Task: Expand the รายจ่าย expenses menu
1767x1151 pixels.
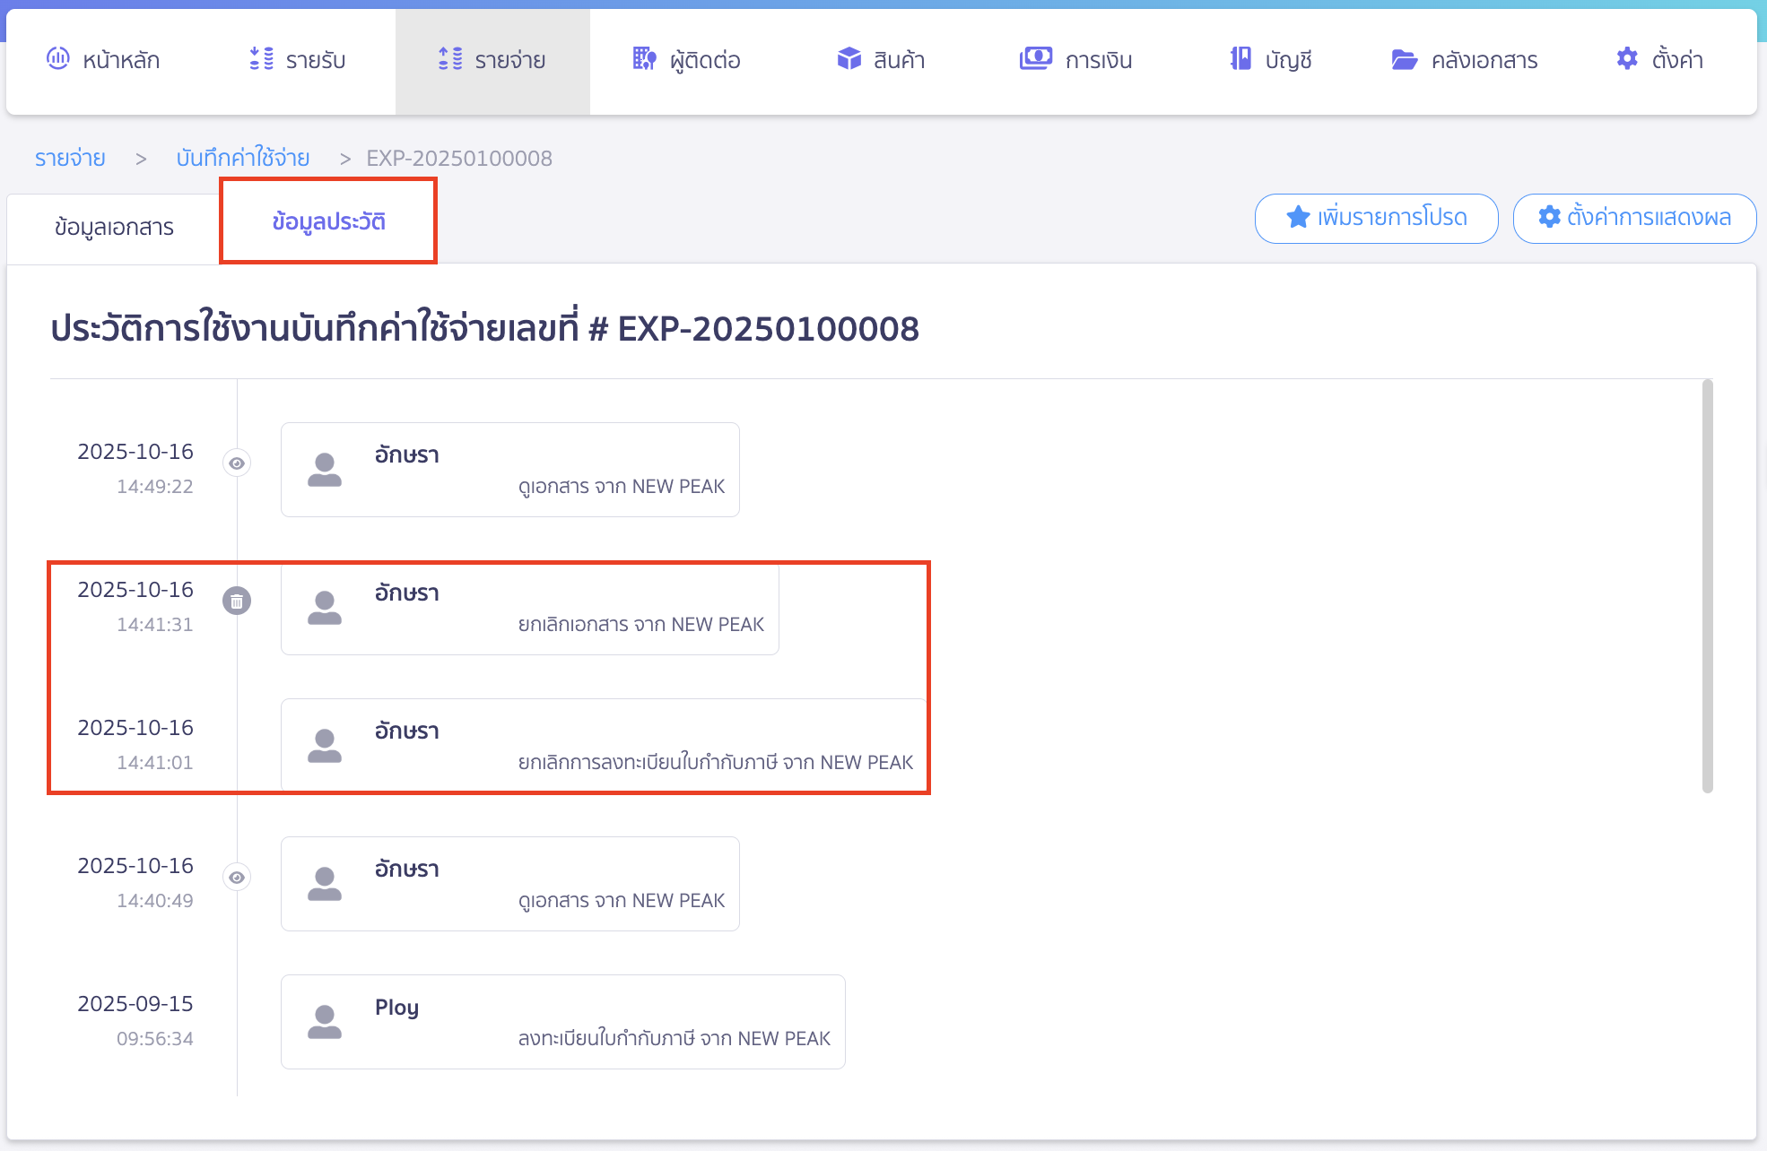Action: click(492, 59)
